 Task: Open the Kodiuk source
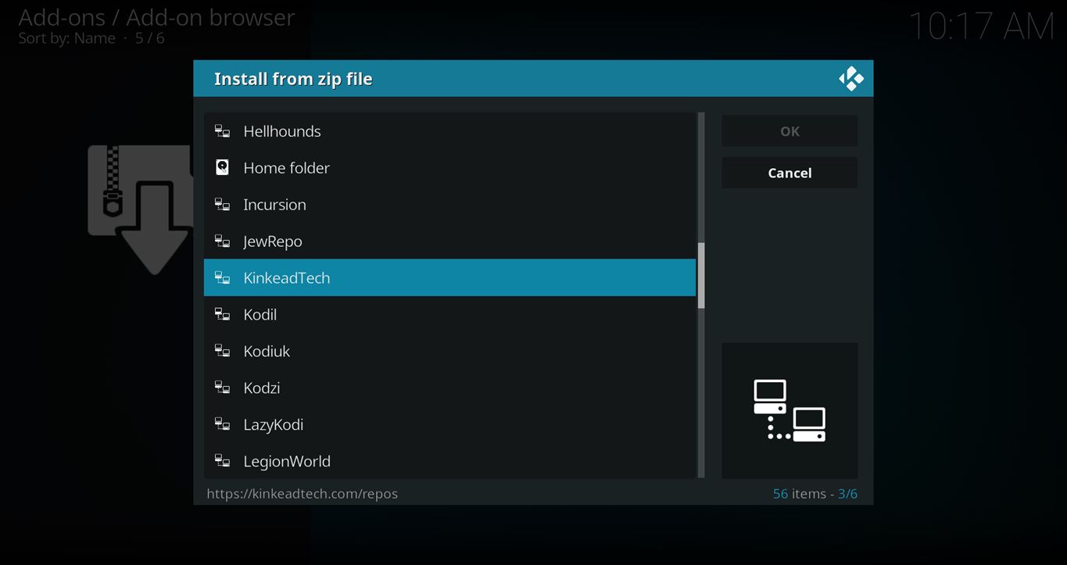coord(267,352)
